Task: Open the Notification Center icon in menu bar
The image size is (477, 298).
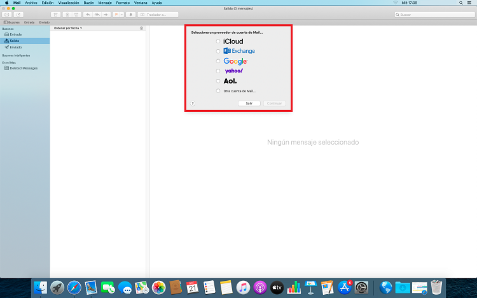Action: click(x=469, y=3)
